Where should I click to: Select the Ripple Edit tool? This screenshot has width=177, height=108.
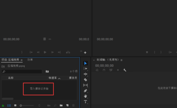[x=86, y=74]
